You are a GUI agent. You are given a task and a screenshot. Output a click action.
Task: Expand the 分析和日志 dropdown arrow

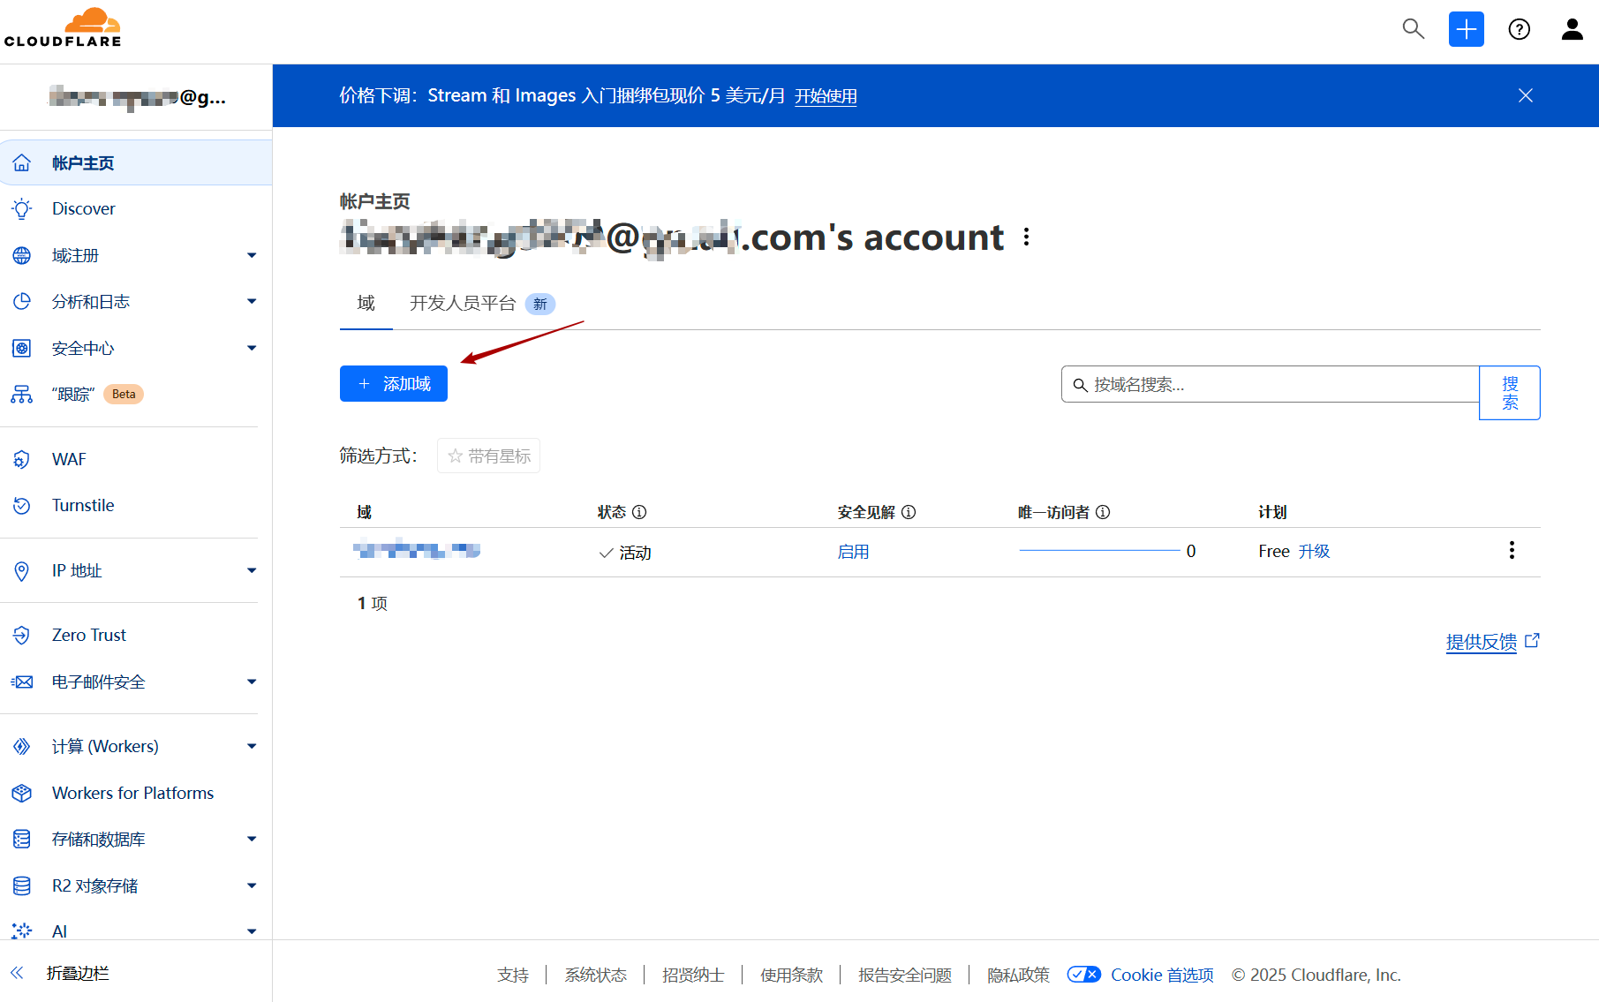tap(252, 302)
